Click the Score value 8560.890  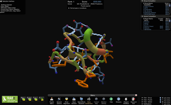[x=97, y=2]
